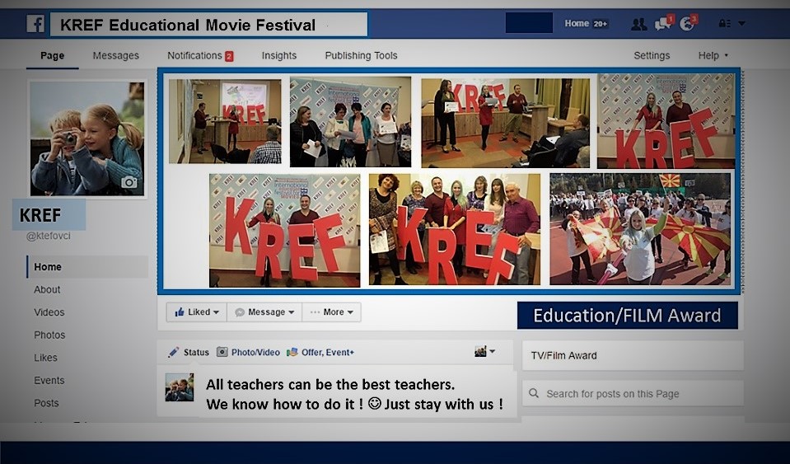790x464 pixels.
Task: Click the page profile picture of children
Action: click(x=87, y=138)
